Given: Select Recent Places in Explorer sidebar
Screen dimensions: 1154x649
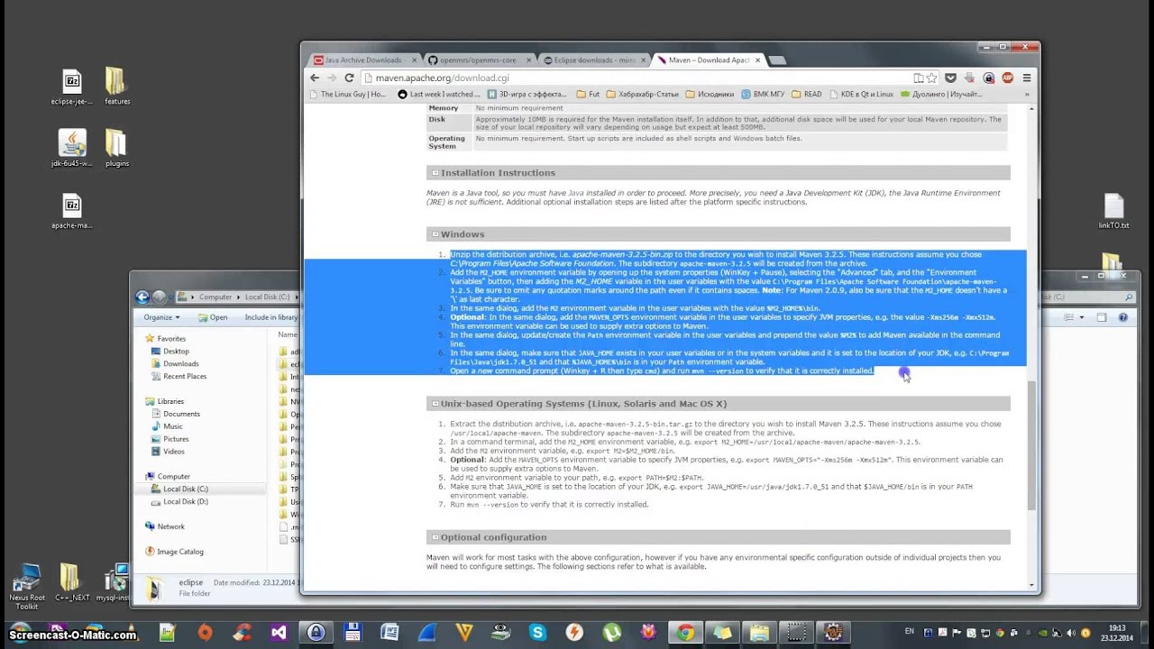Looking at the screenshot, I should pyautogui.click(x=184, y=376).
